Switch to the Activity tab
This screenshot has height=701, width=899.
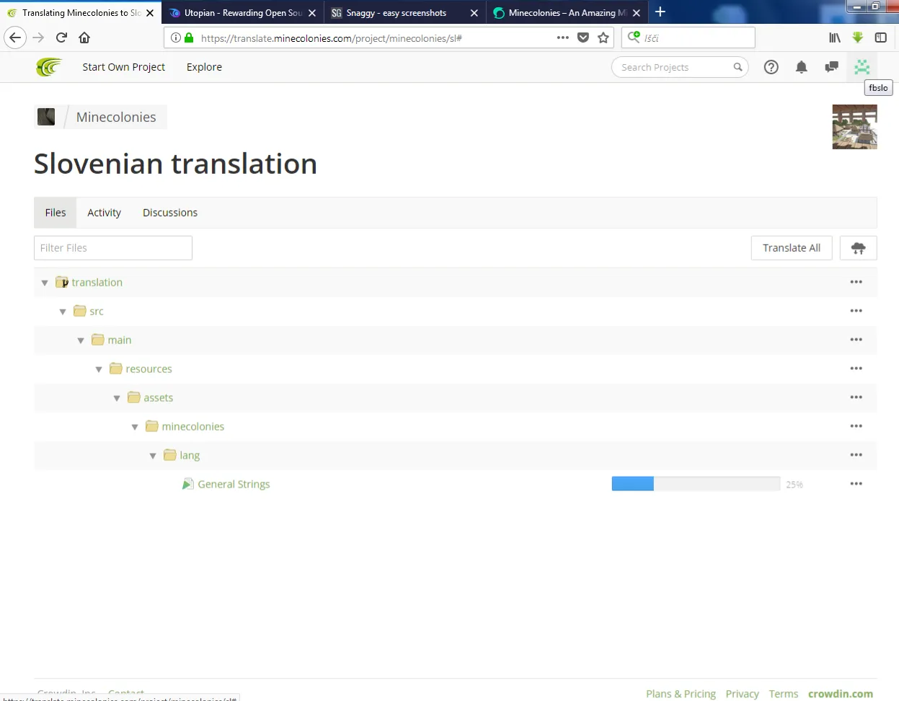104,213
